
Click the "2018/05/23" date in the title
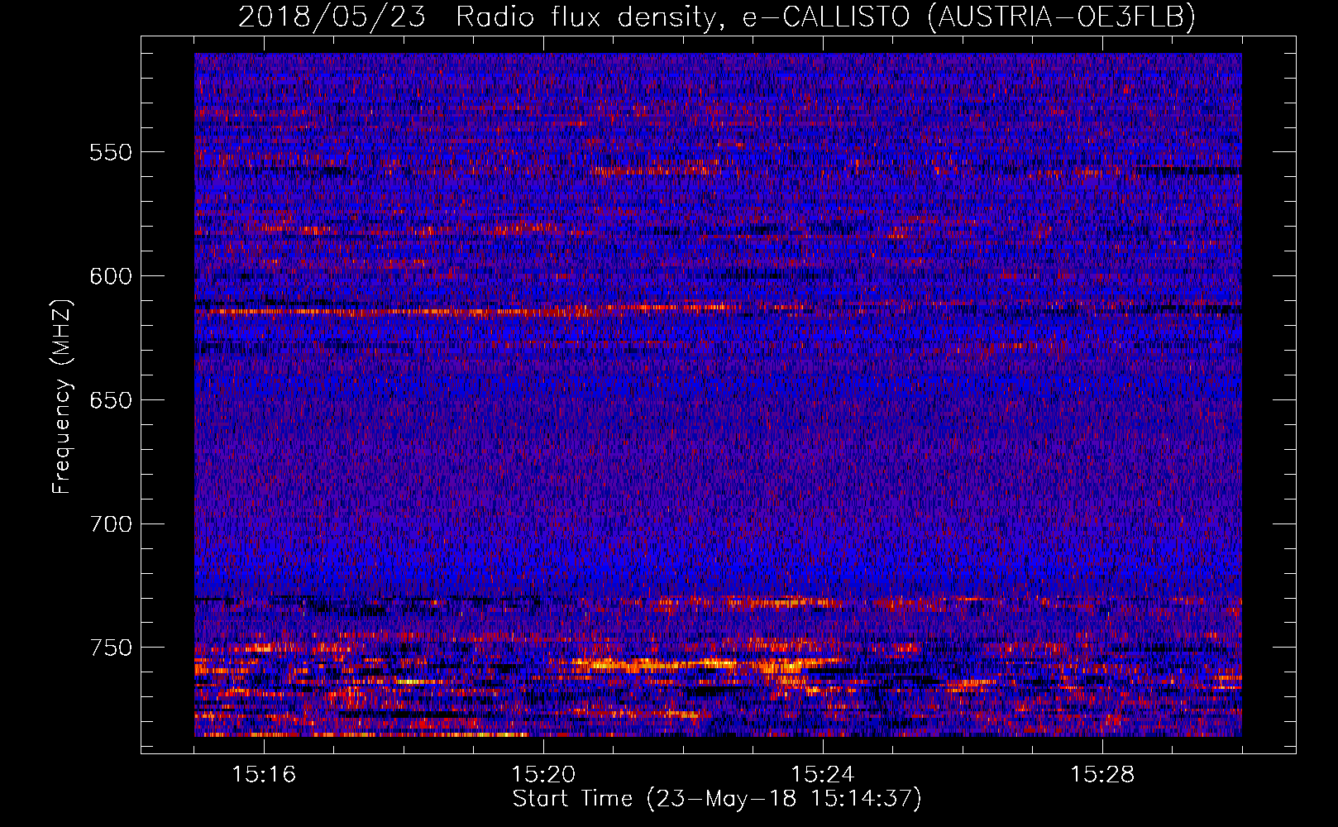(x=332, y=17)
